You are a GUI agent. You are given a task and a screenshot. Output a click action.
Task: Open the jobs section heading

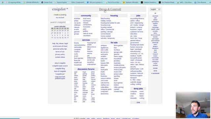(138, 16)
